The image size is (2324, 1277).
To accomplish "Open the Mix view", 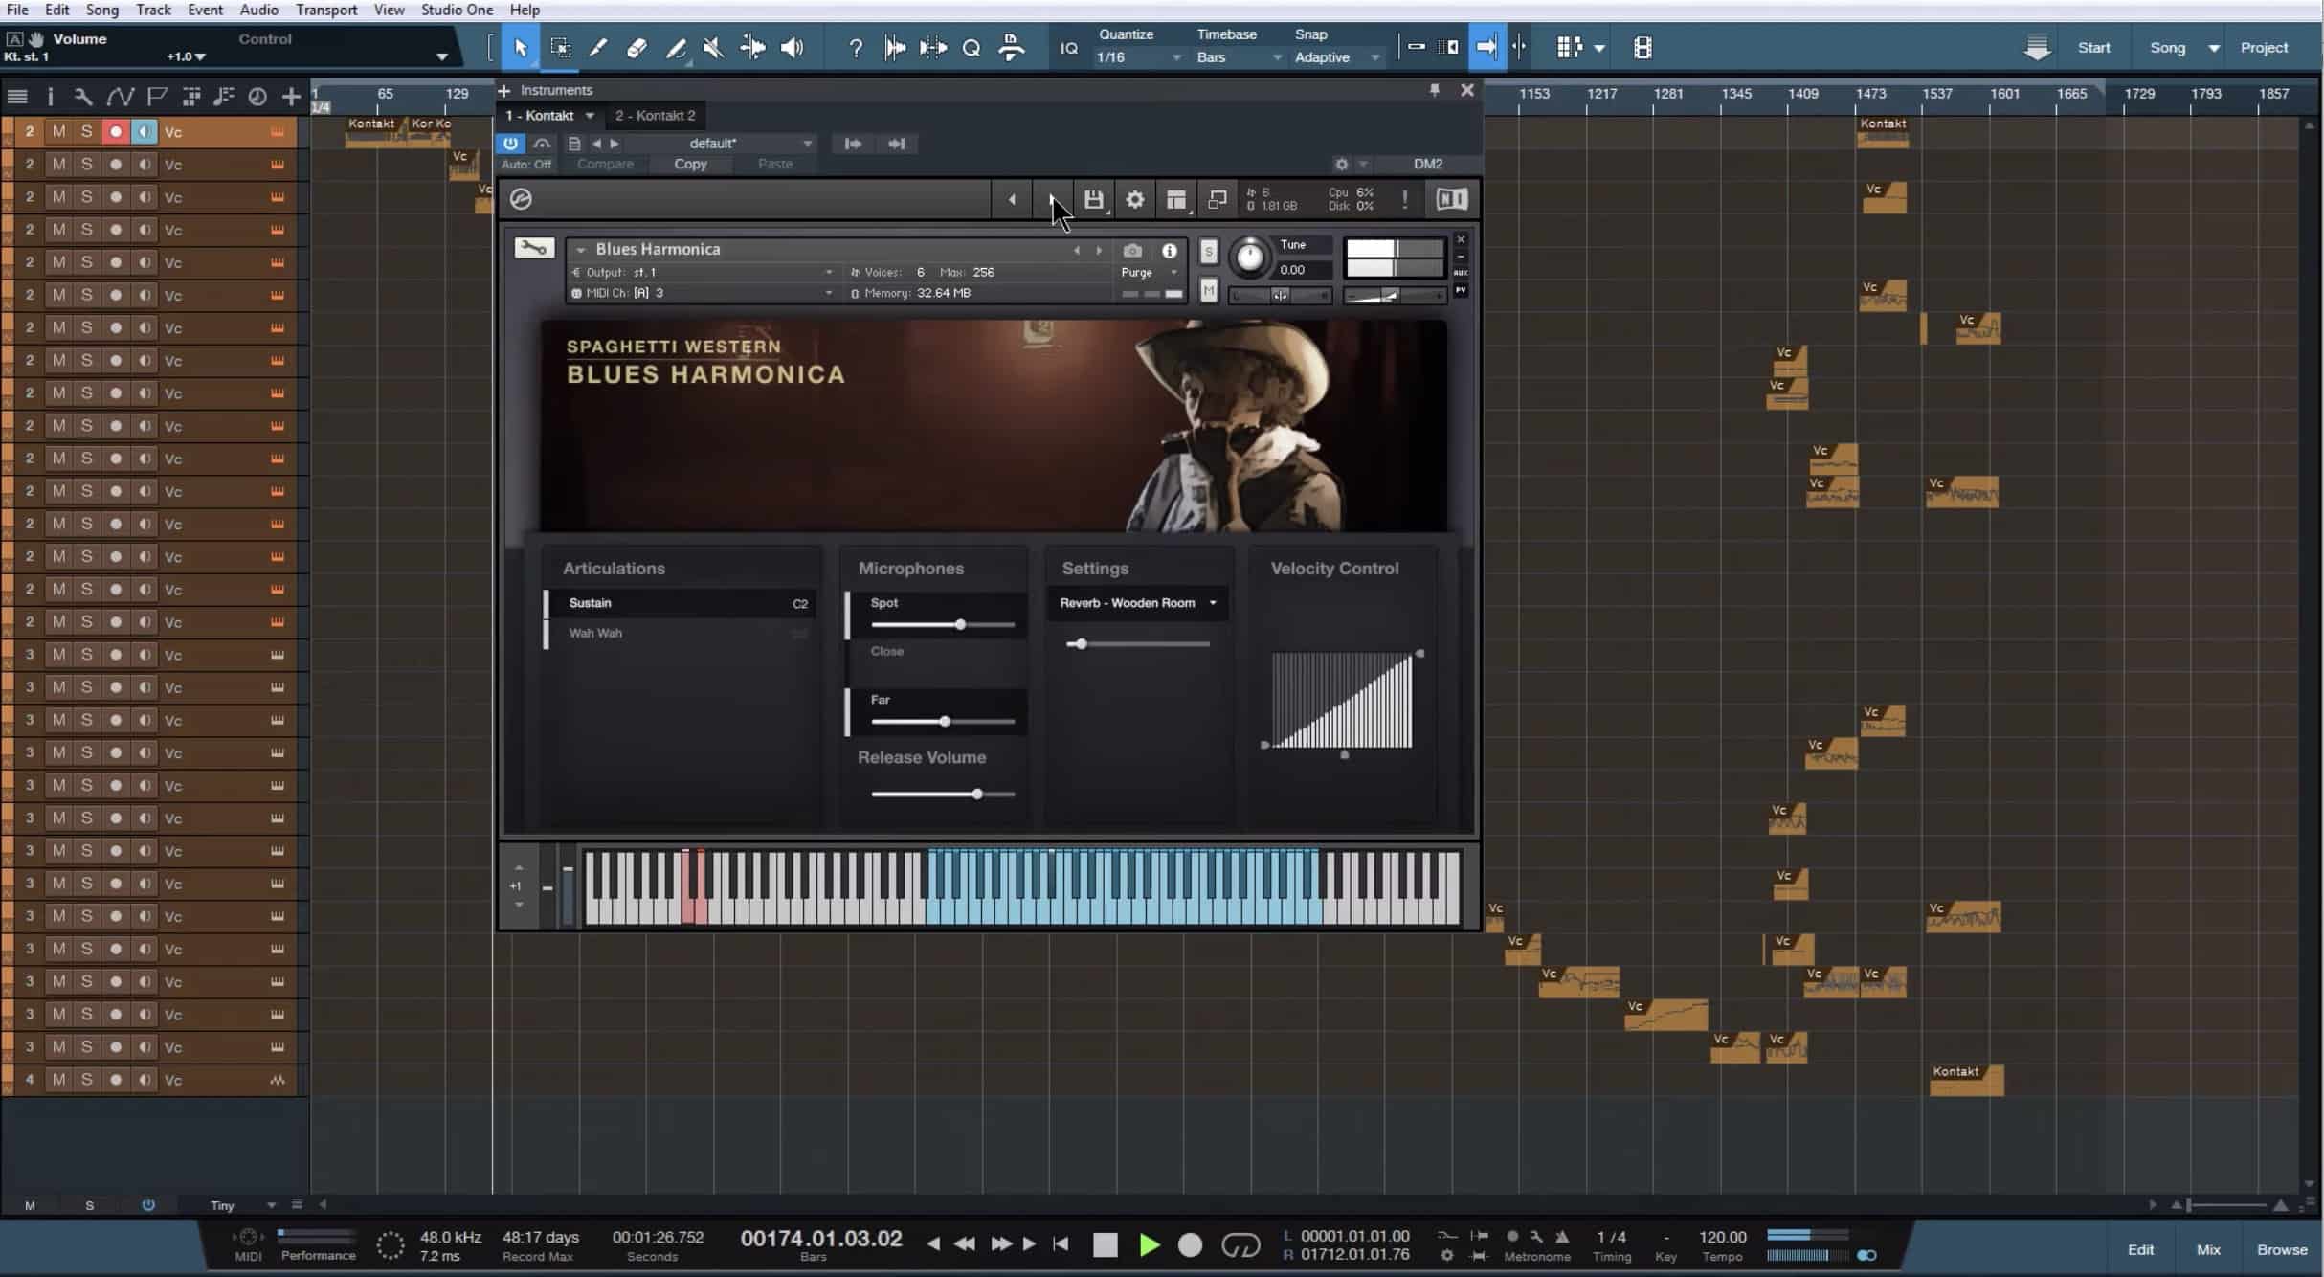I will (x=2207, y=1249).
